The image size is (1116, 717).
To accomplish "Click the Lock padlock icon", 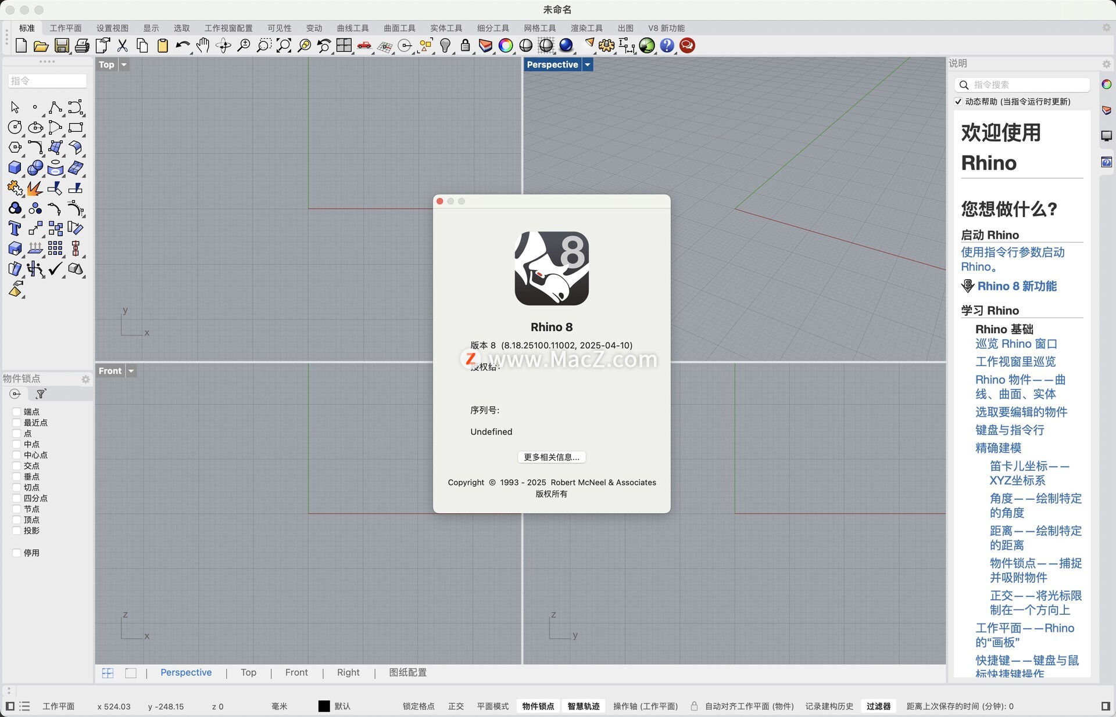I will point(465,45).
